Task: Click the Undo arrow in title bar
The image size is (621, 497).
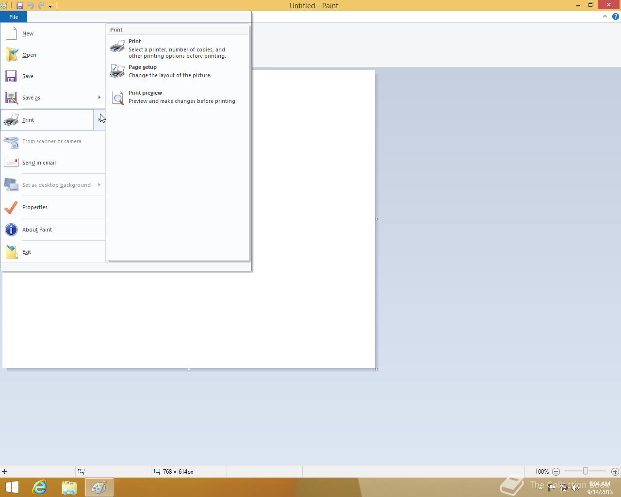Action: [x=31, y=6]
